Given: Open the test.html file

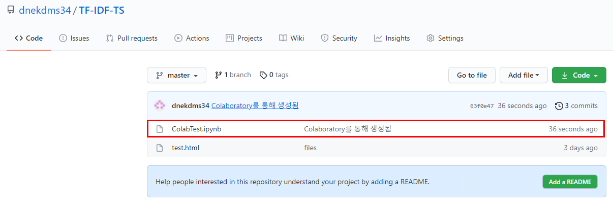Looking at the screenshot, I should (x=186, y=148).
